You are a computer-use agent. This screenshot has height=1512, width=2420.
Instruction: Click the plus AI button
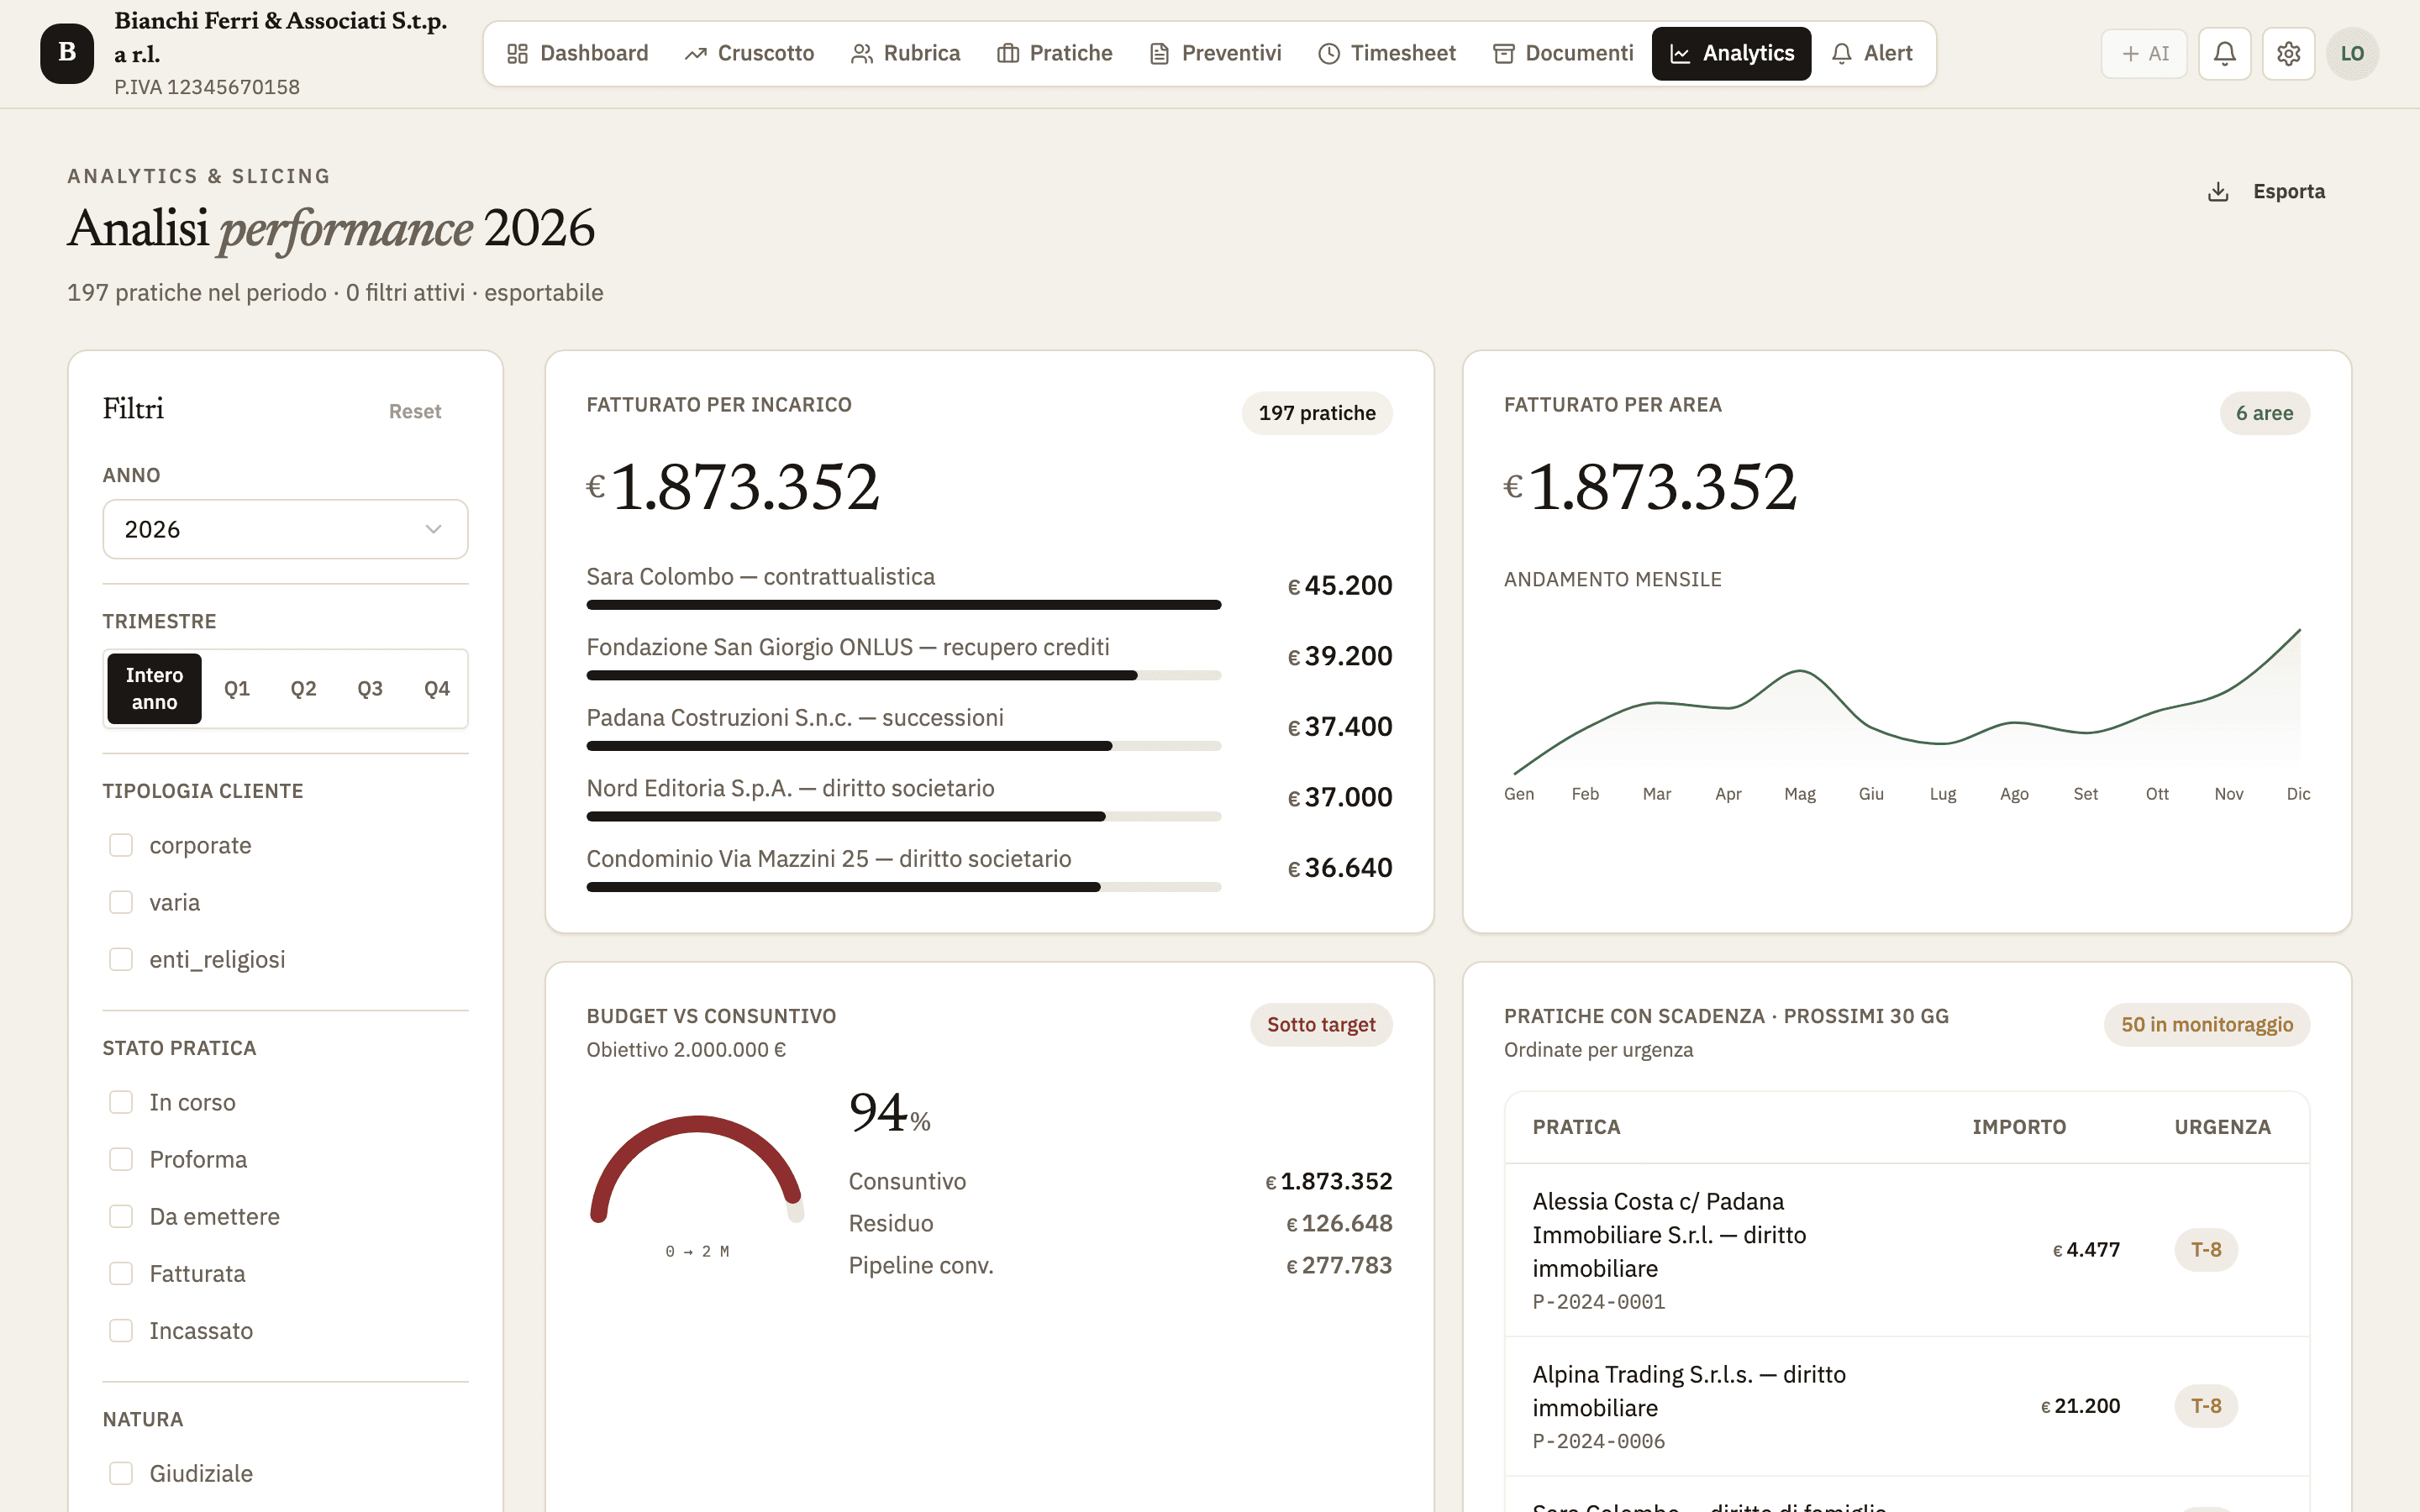(2144, 53)
